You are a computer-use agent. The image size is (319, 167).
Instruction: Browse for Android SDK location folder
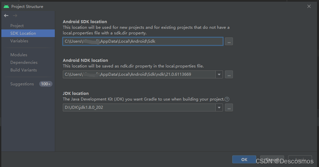point(229,41)
